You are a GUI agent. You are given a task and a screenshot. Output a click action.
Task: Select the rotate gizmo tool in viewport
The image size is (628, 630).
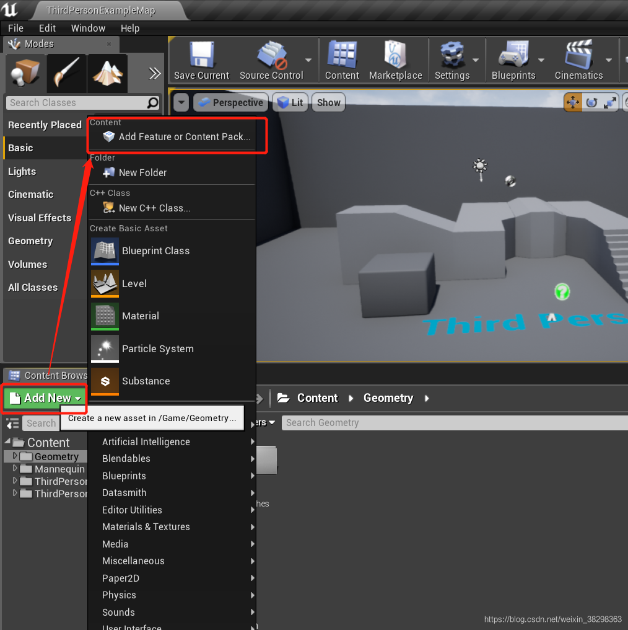(591, 102)
